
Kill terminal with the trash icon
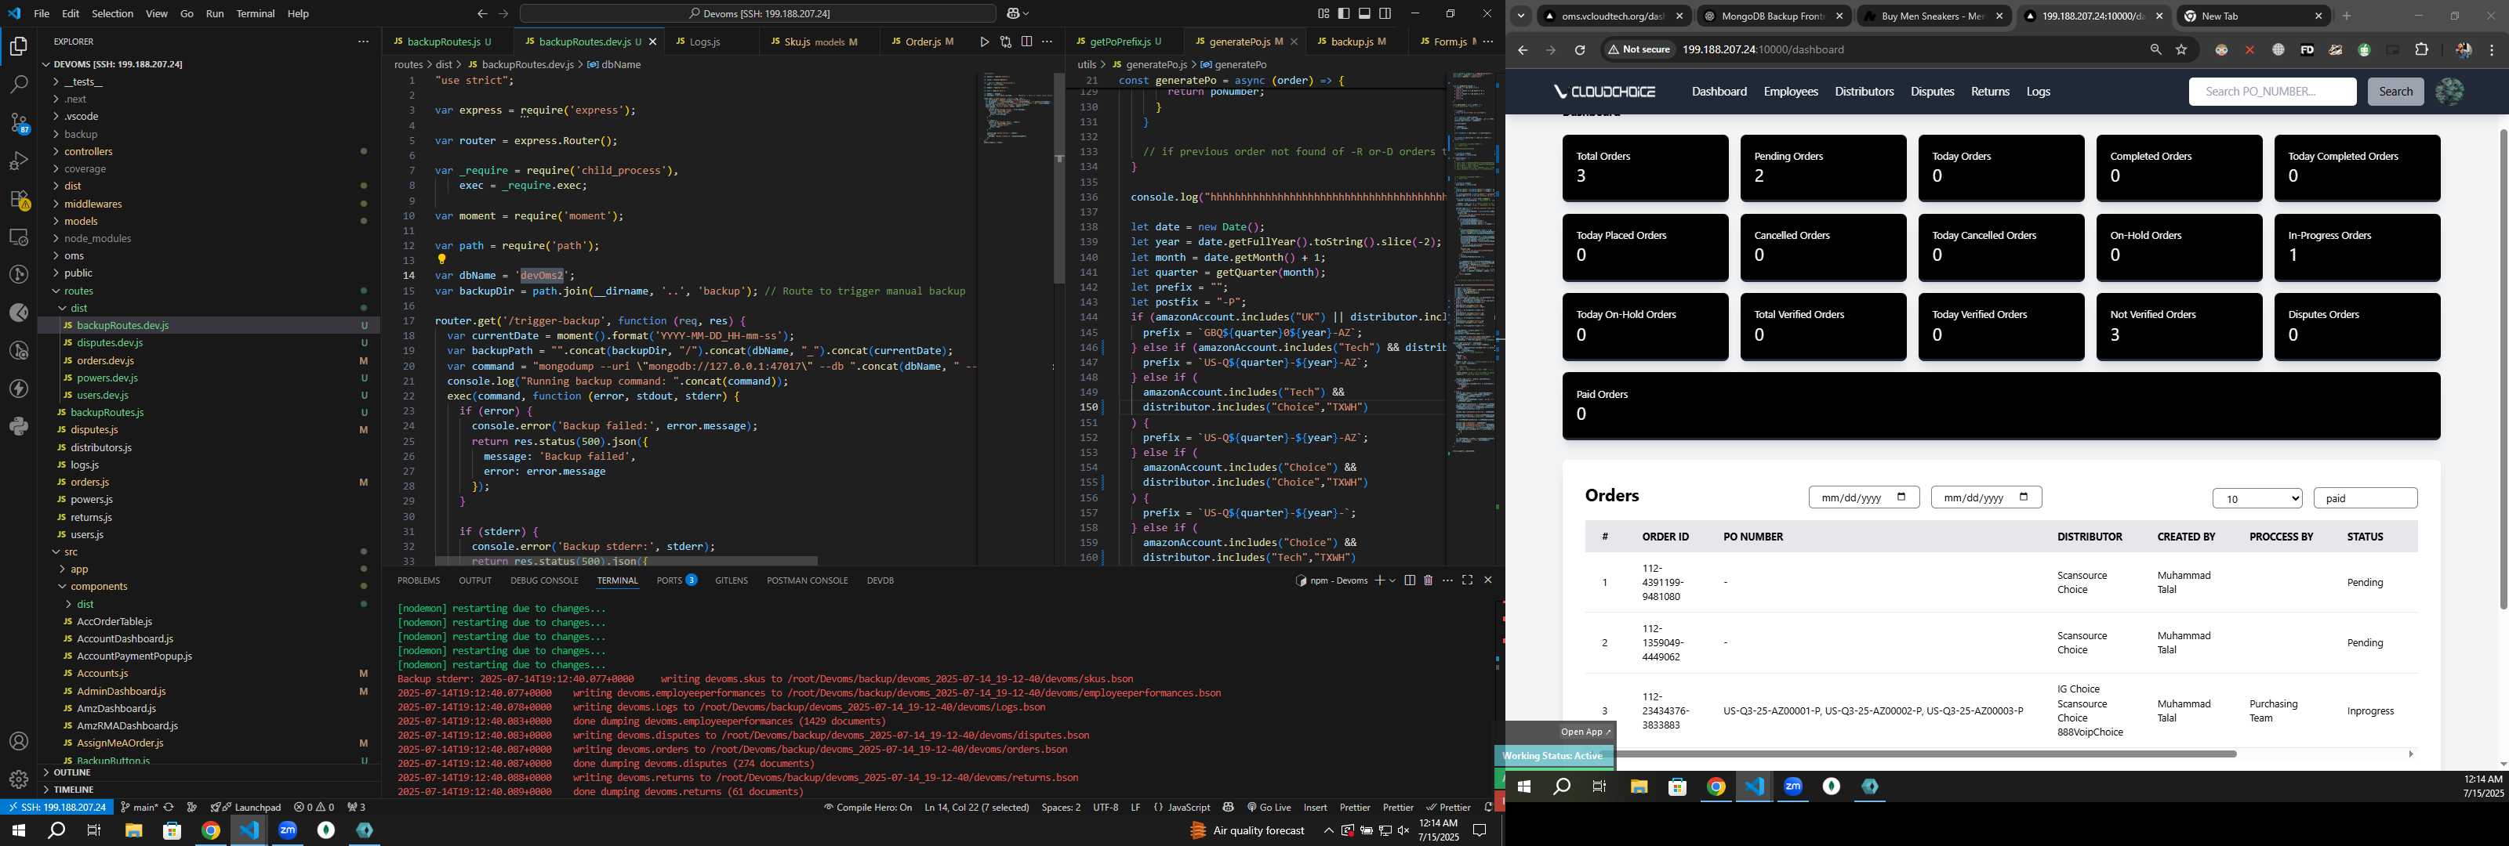(1428, 580)
